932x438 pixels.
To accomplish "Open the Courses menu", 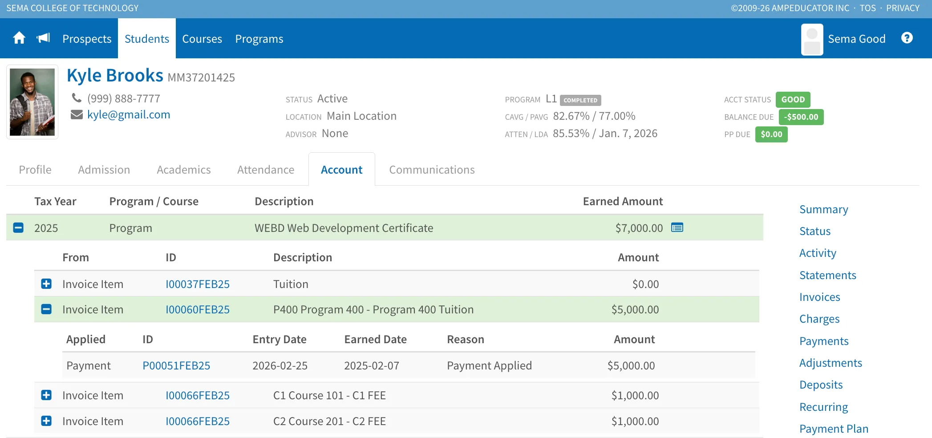I will tap(202, 39).
